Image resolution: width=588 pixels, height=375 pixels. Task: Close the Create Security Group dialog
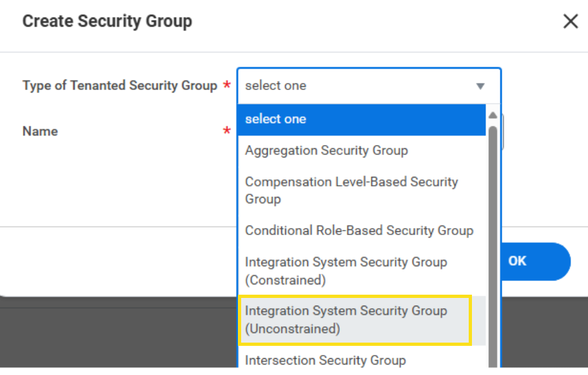point(570,21)
